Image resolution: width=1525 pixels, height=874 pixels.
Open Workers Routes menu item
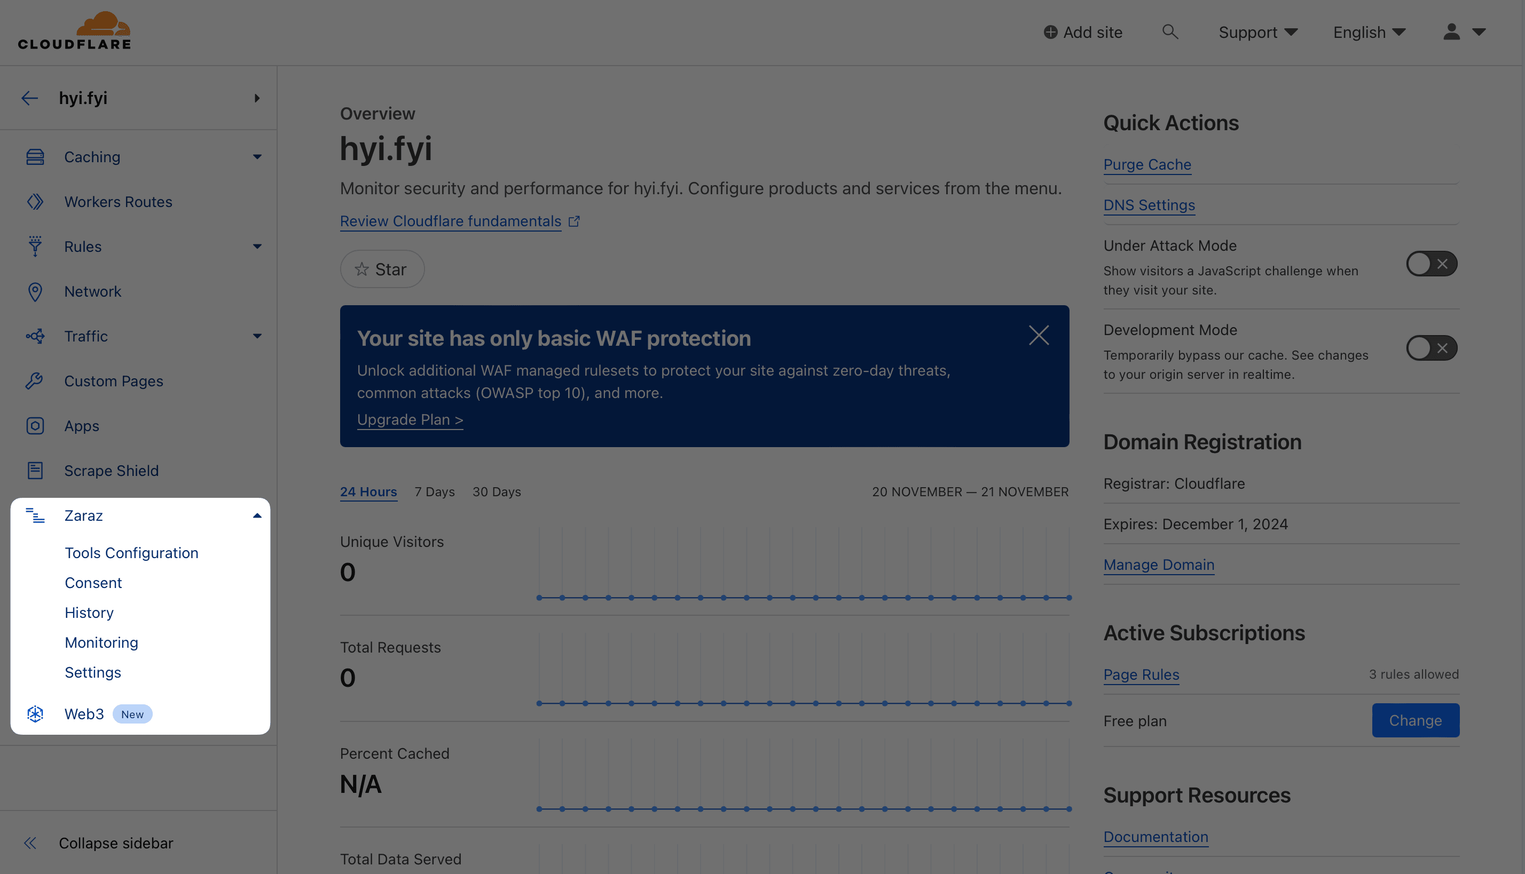pyautogui.click(x=119, y=202)
